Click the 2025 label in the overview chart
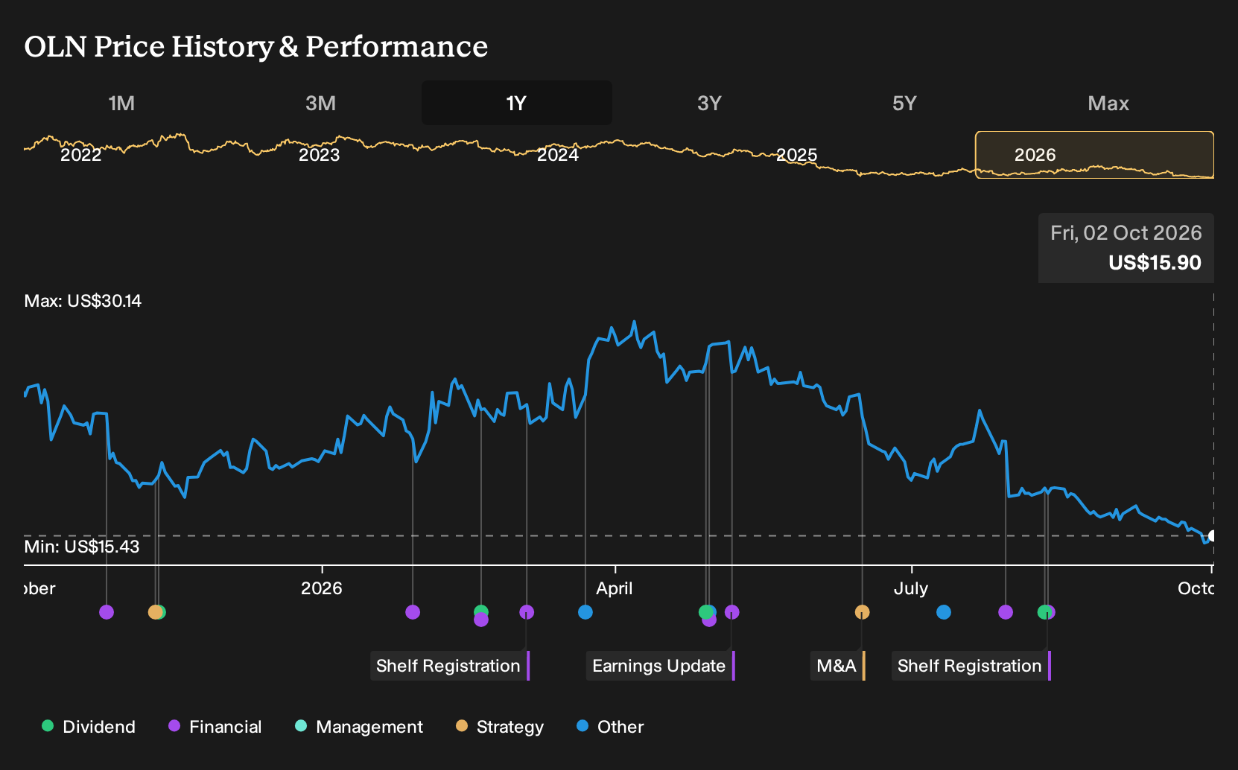The image size is (1238, 770). coord(797,155)
